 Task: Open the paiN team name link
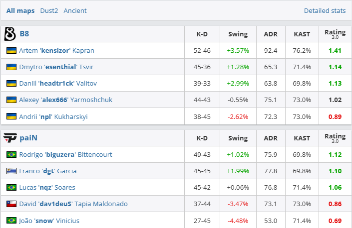(x=28, y=138)
